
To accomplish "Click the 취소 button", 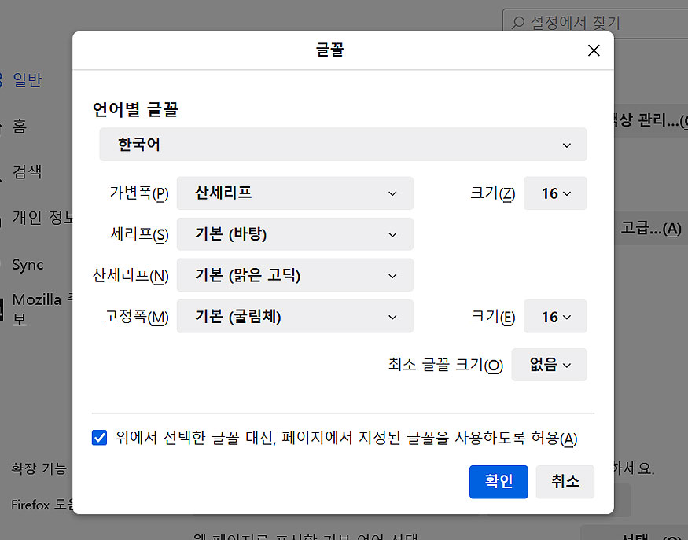I will tap(565, 482).
